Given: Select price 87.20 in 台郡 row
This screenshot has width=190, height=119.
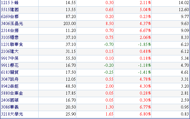Looking at the screenshot, I should 71,16.
